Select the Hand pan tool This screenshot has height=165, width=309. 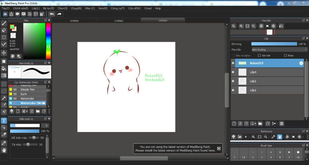point(4,150)
